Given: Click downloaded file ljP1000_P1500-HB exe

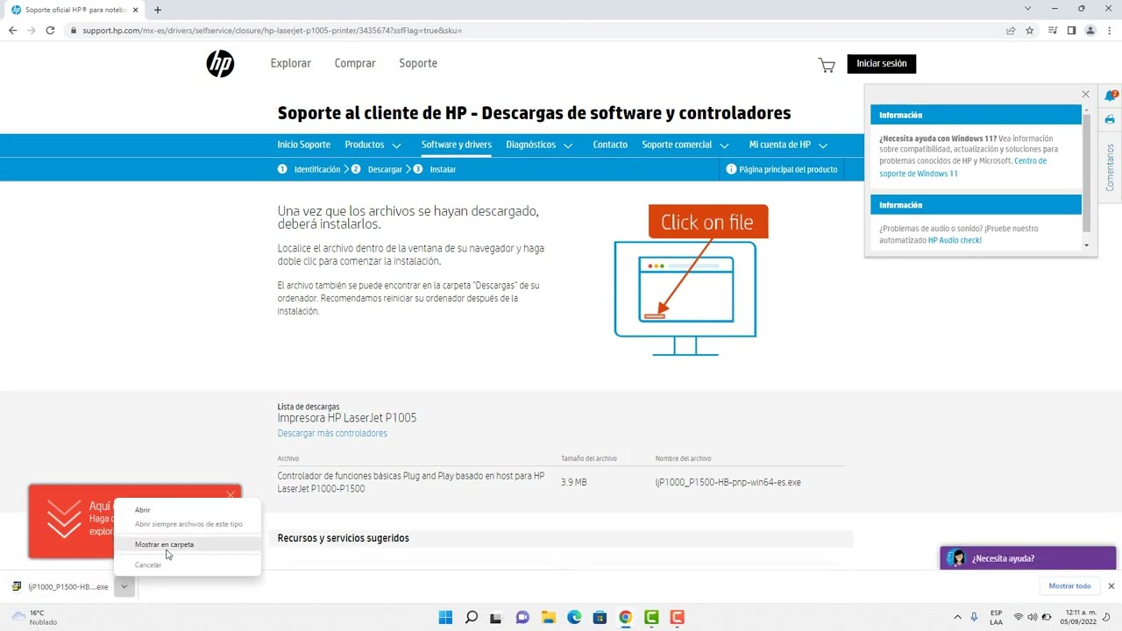Looking at the screenshot, I should [x=60, y=586].
